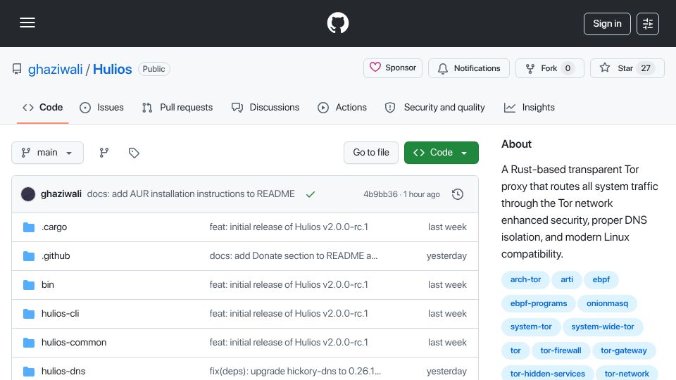Click the Public visibility badge
Image resolution: width=676 pixels, height=380 pixels.
pos(154,69)
